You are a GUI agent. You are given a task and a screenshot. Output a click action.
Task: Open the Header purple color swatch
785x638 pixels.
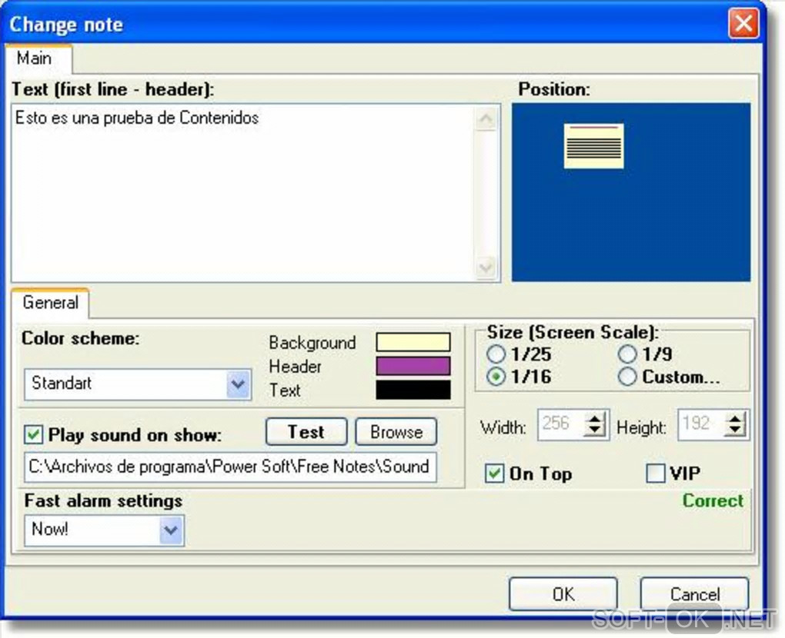point(413,366)
